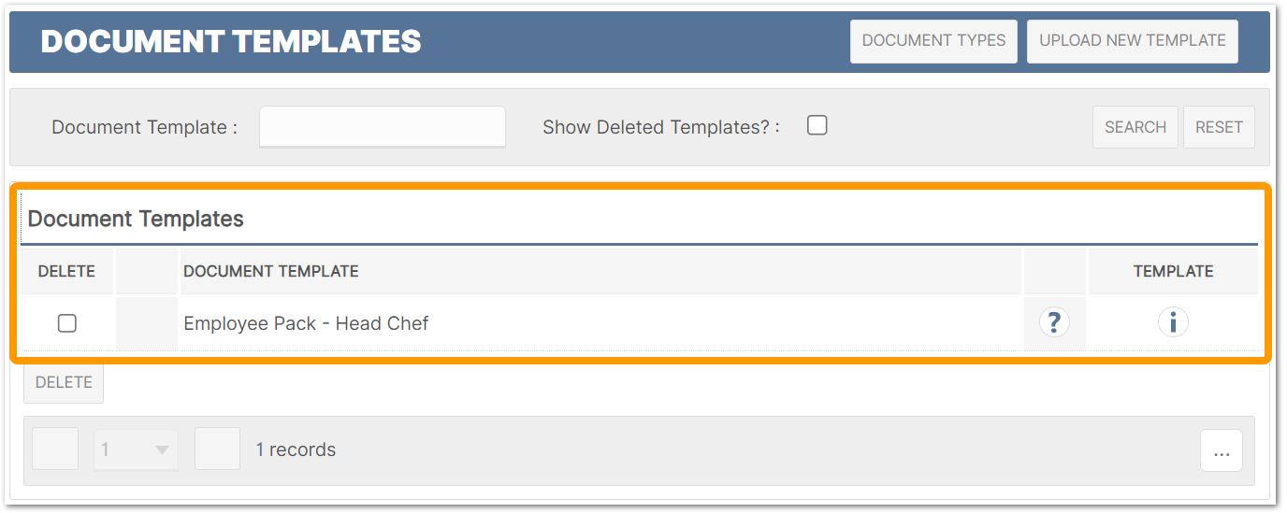Focus the Document Template search field
The width and height of the screenshot is (1287, 513).
383,126
